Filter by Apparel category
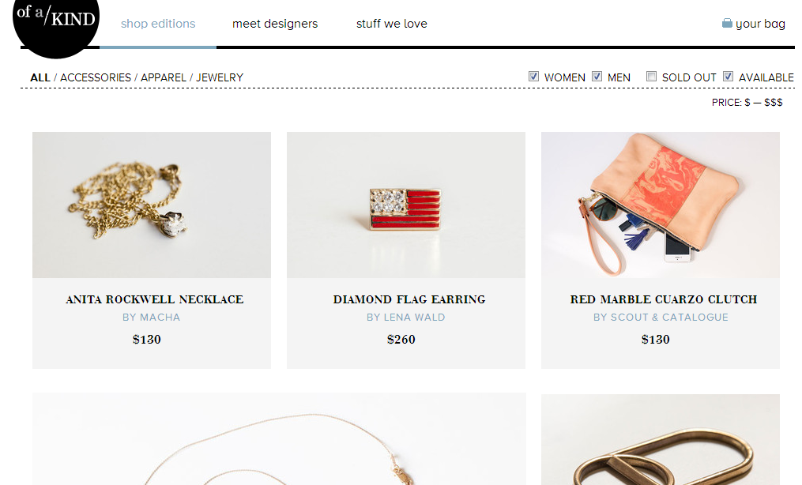802x485 pixels. [x=163, y=77]
